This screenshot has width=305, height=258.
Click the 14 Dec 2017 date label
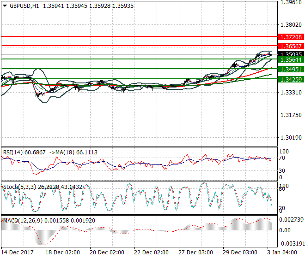[x=17, y=252]
